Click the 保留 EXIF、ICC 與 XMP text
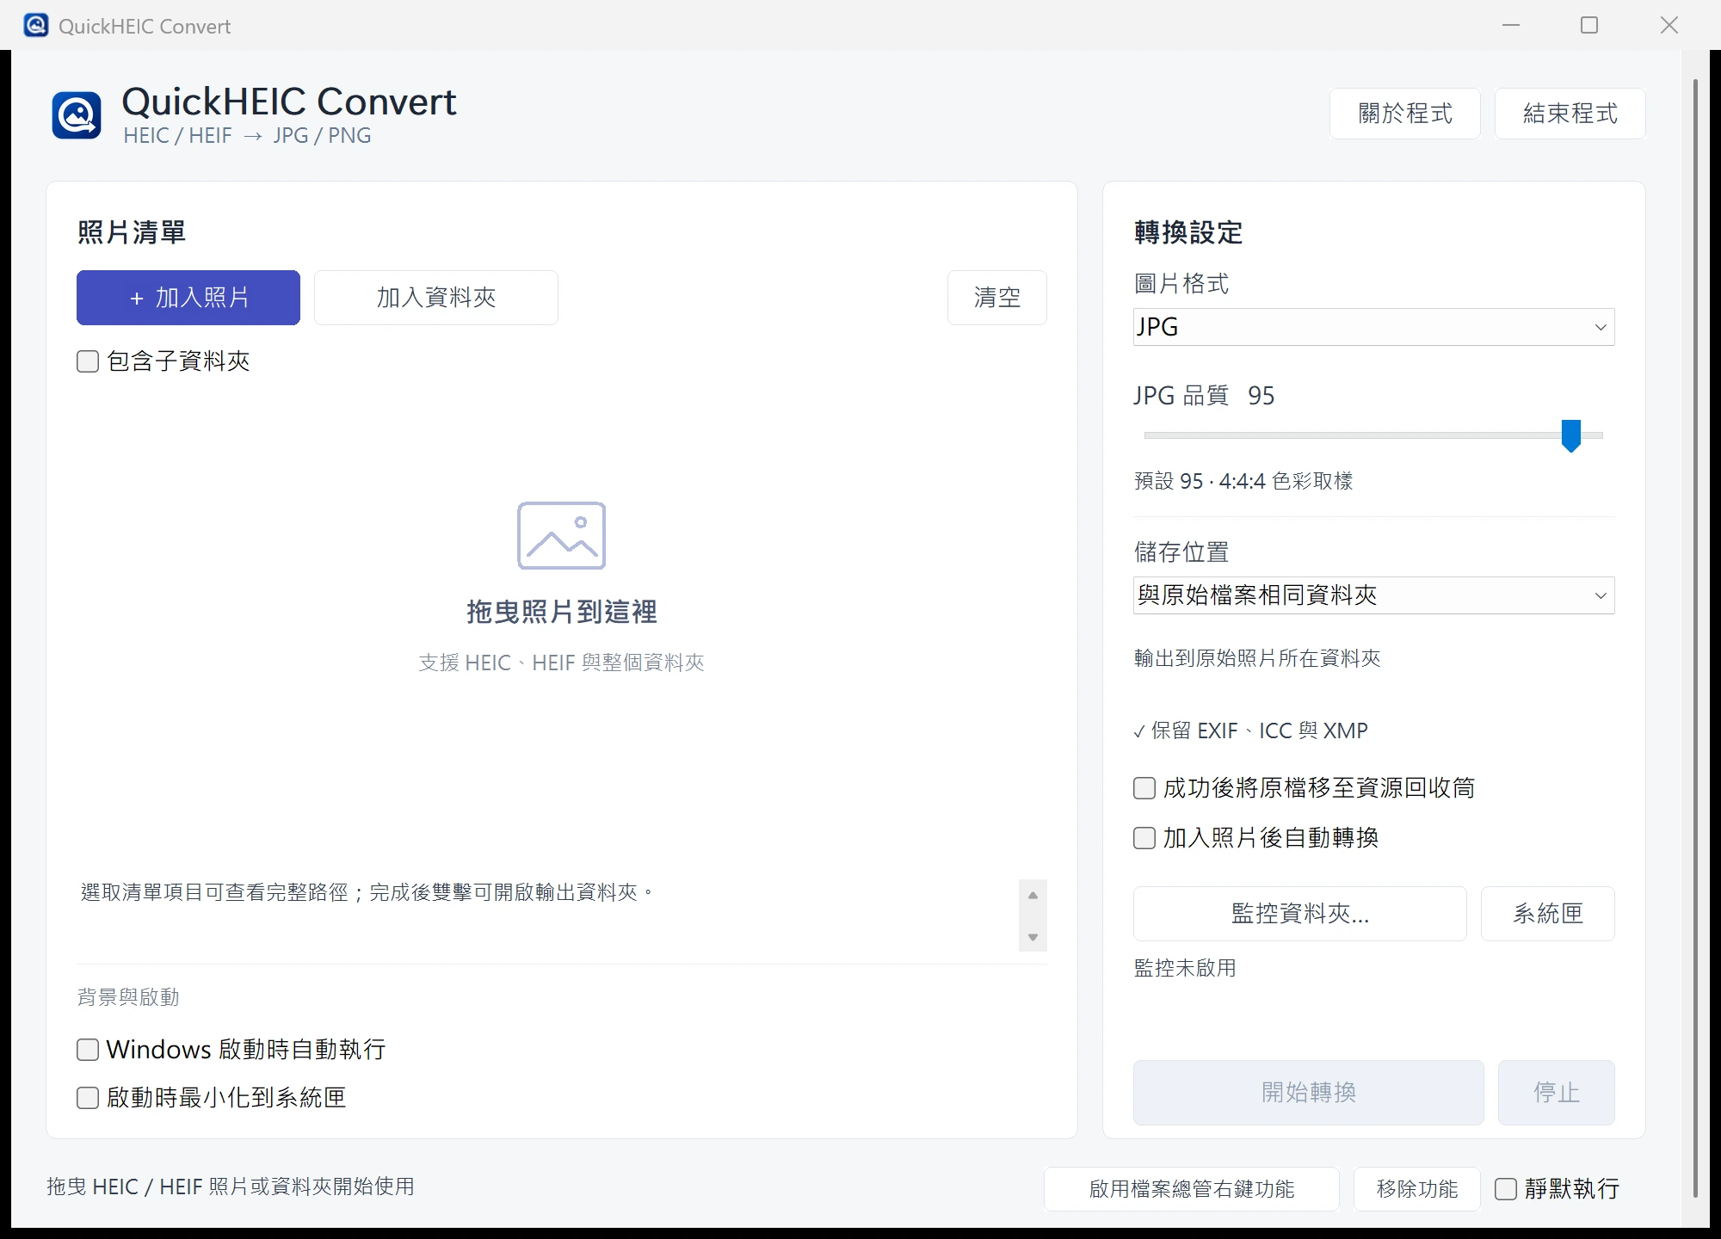 point(1250,730)
